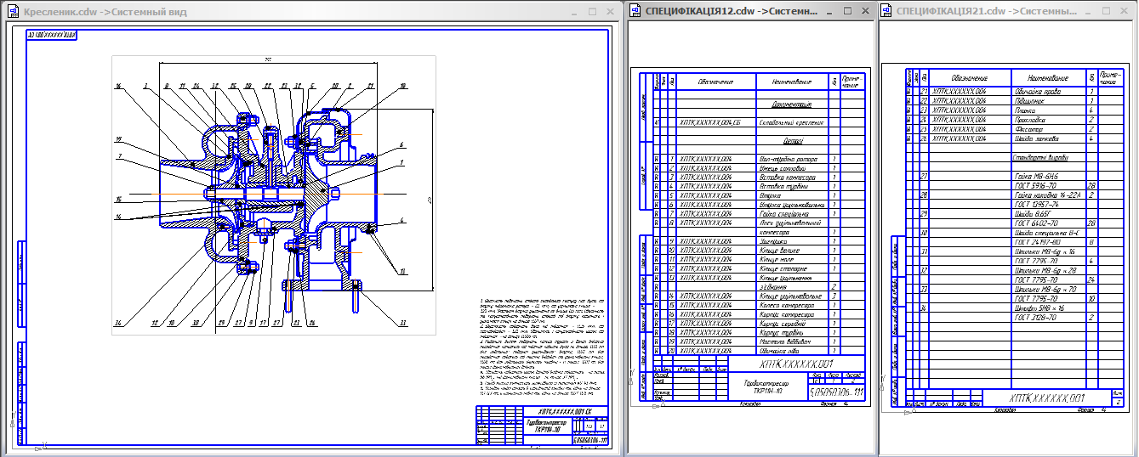
Task: Select the 'Вал-турбіна ротора' row in СПЕЦИФІКАЦІЯ12
Action: coord(759,160)
